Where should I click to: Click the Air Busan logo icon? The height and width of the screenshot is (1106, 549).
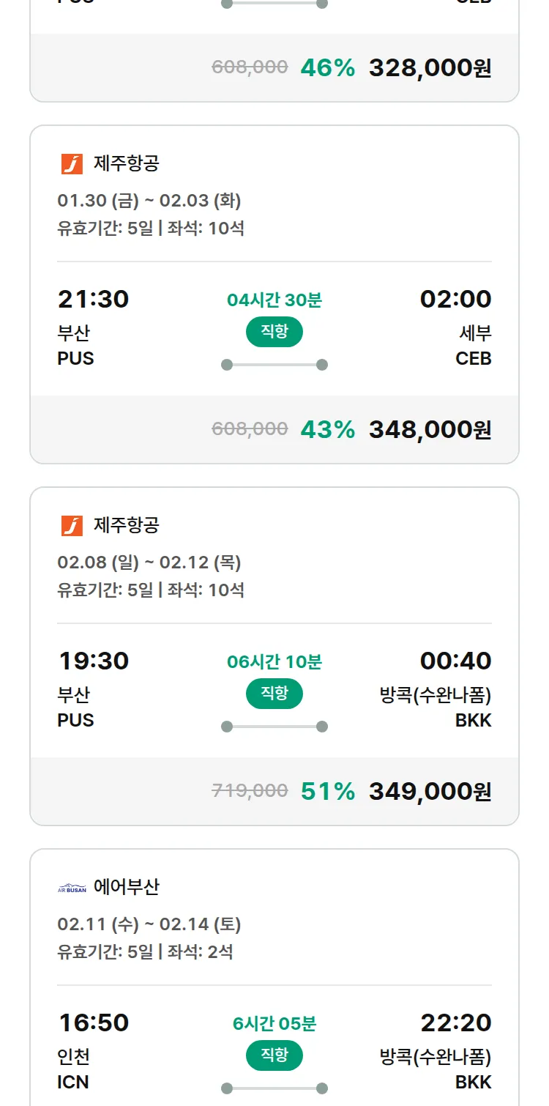tap(72, 888)
